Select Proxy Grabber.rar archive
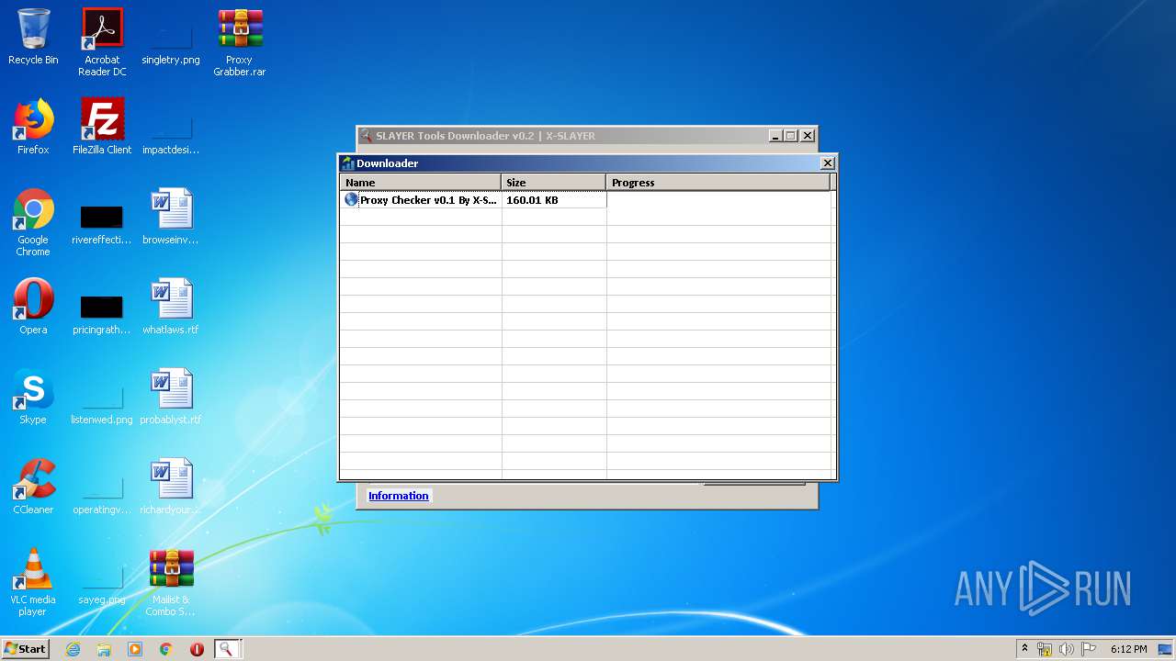1176x661 pixels. point(240,41)
